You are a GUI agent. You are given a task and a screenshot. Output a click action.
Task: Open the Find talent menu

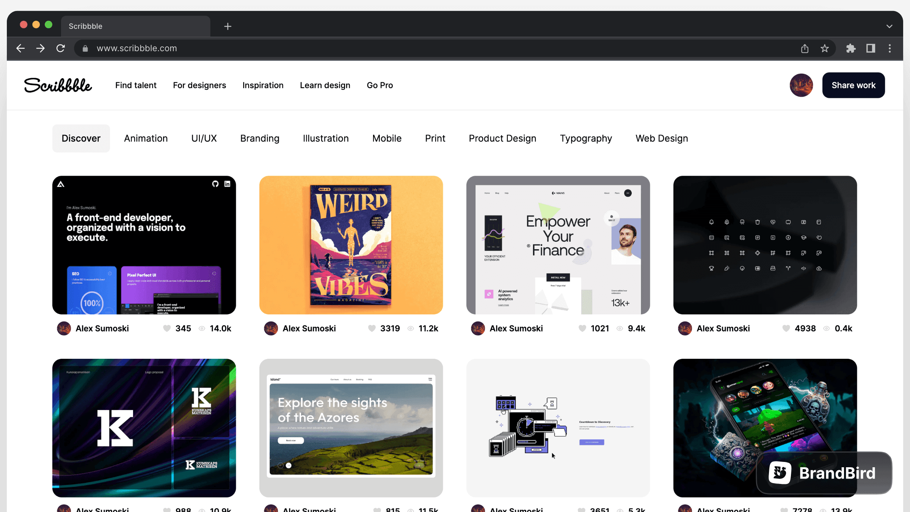(136, 85)
